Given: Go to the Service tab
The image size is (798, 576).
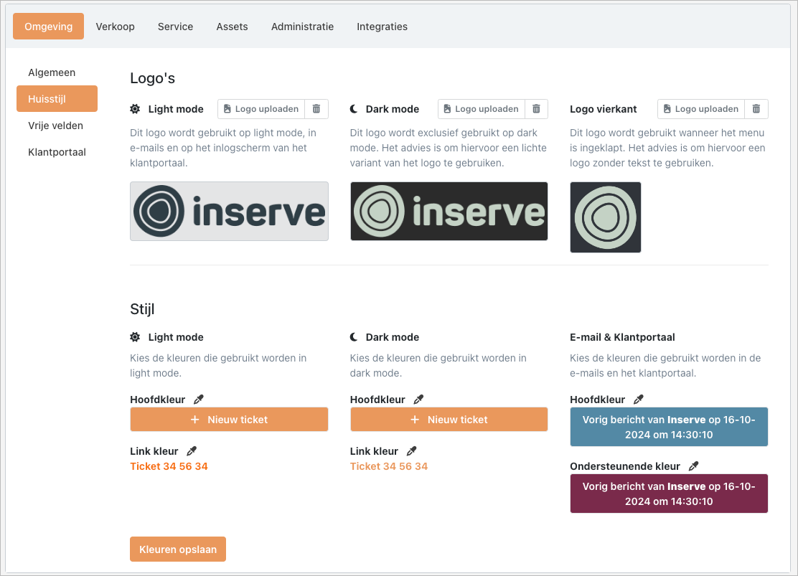Looking at the screenshot, I should pyautogui.click(x=175, y=27).
